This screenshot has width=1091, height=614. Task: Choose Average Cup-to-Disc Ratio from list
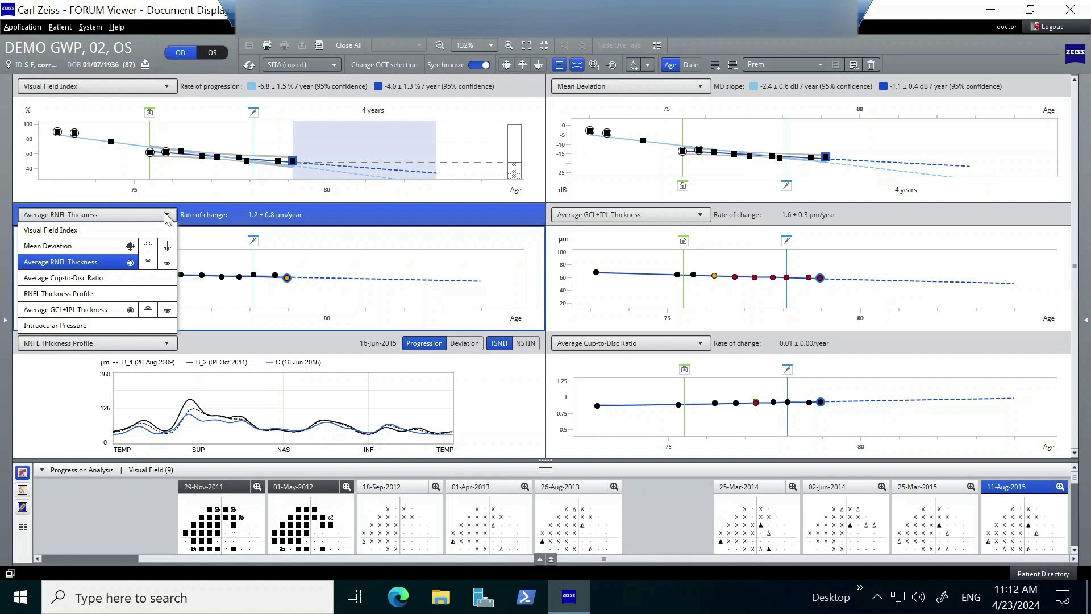[x=97, y=278]
